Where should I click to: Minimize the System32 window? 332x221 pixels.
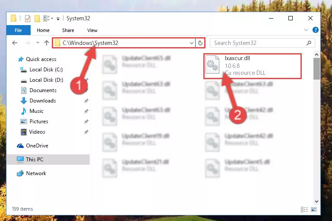tap(271, 19)
